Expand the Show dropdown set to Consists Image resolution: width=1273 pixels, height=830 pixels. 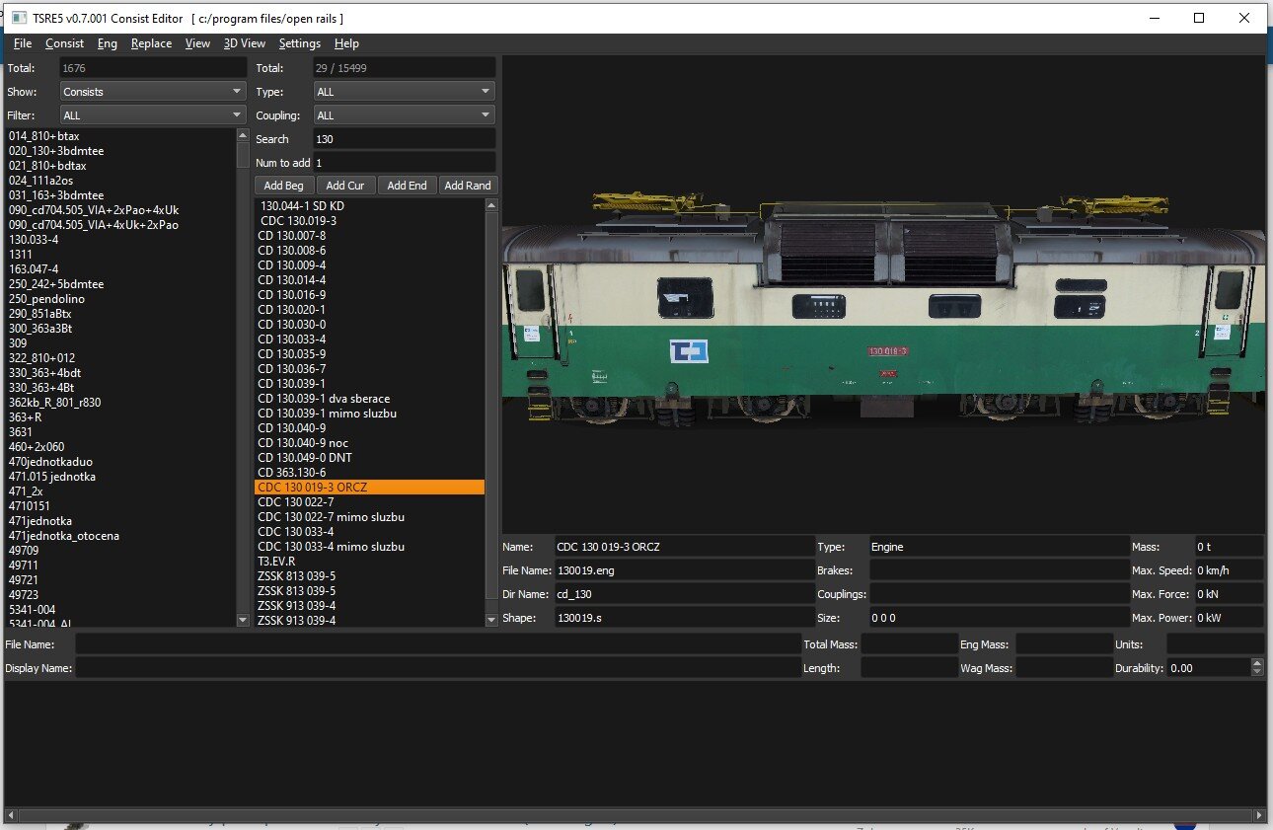point(152,92)
